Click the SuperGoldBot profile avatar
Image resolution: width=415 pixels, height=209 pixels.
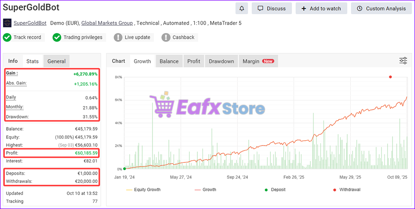7,23
